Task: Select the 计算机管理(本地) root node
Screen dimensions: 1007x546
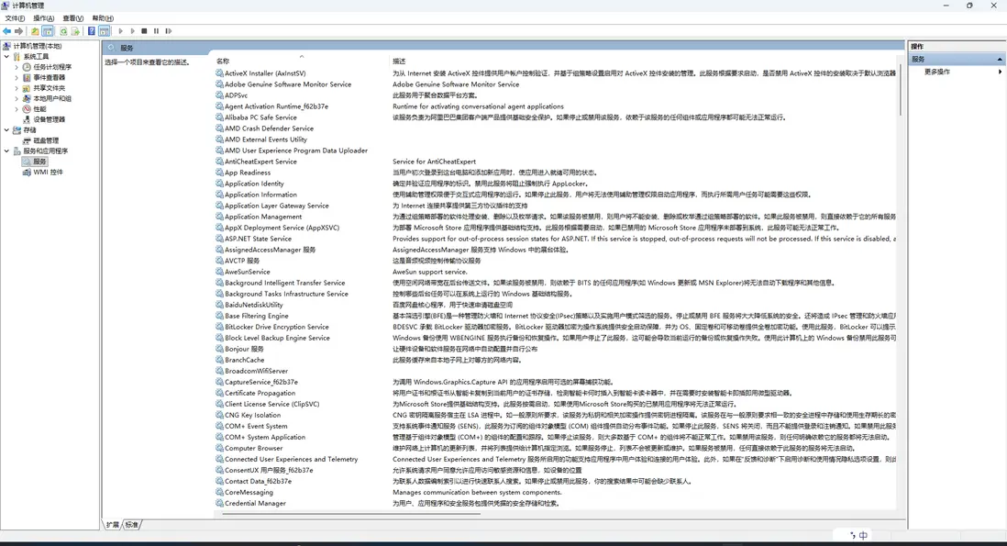Action: tap(32, 46)
